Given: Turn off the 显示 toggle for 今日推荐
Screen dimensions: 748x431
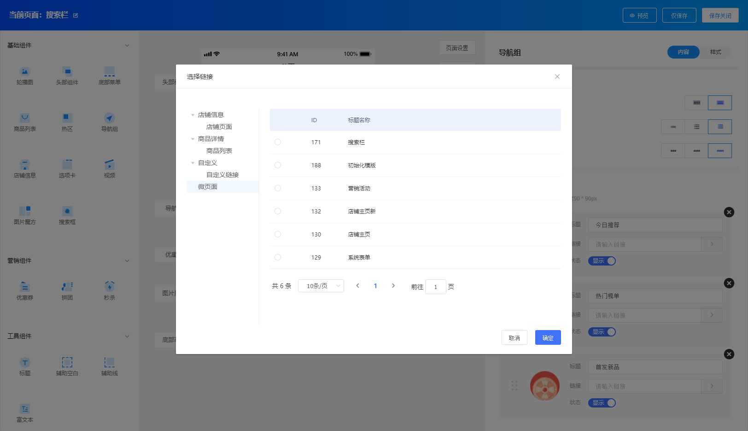Looking at the screenshot, I should click(602, 260).
